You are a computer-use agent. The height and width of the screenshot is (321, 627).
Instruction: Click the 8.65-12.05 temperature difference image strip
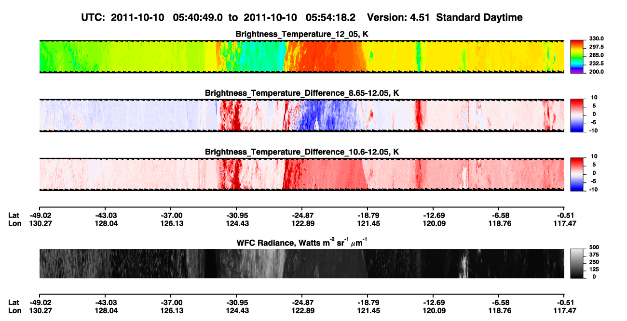[301, 116]
